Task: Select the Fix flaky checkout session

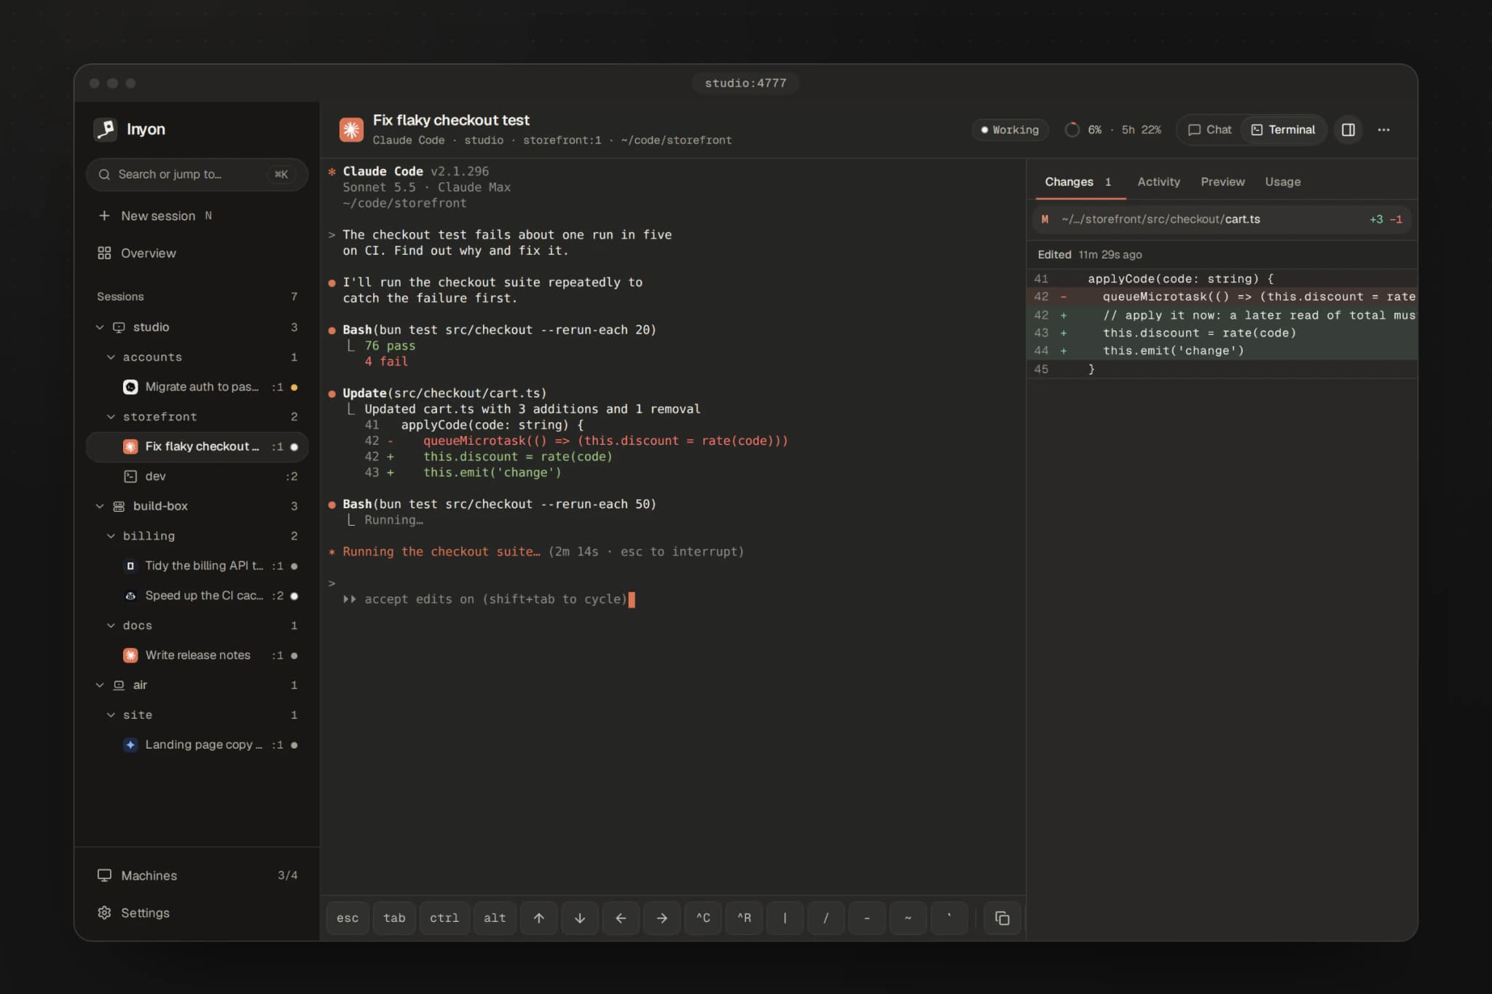Action: 197,446
